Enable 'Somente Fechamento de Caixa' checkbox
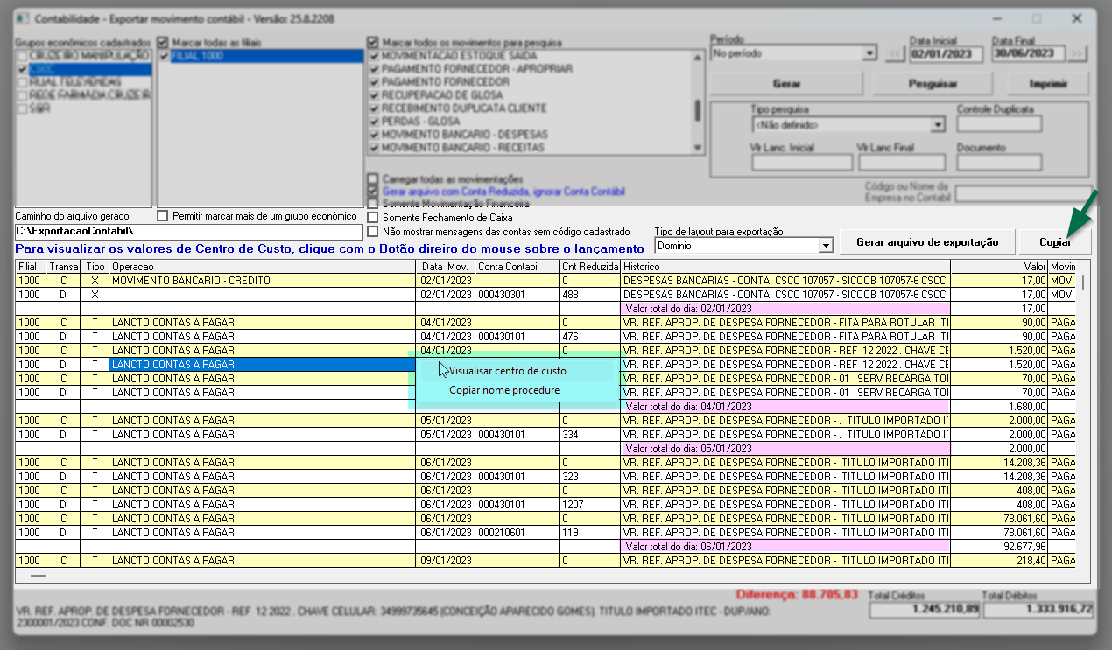The height and width of the screenshot is (650, 1112). [374, 218]
